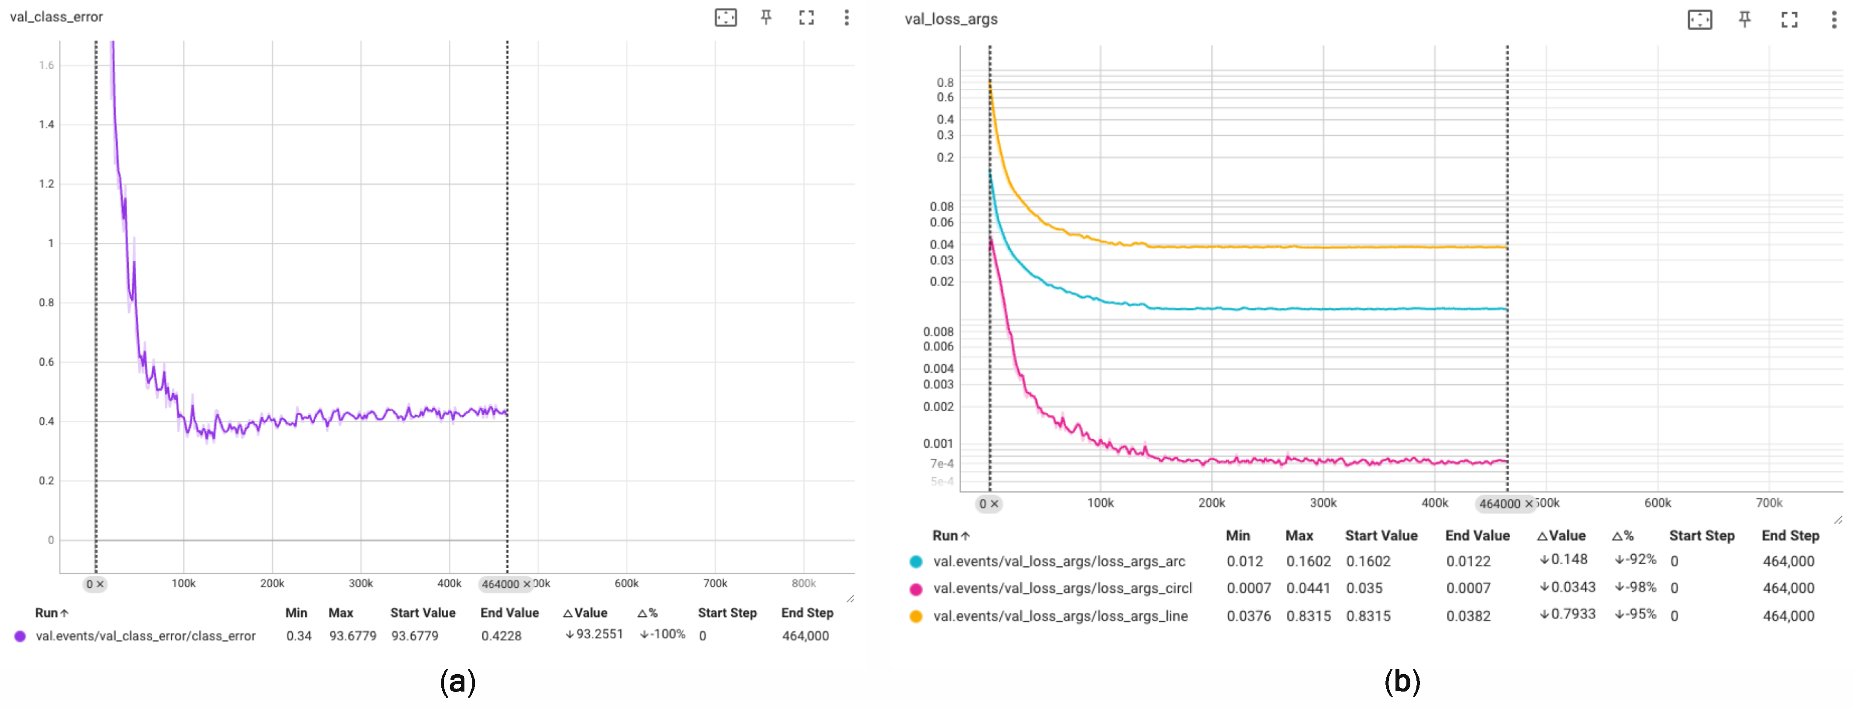
Task: Open more options menu for val_class_error
Action: coord(846,17)
